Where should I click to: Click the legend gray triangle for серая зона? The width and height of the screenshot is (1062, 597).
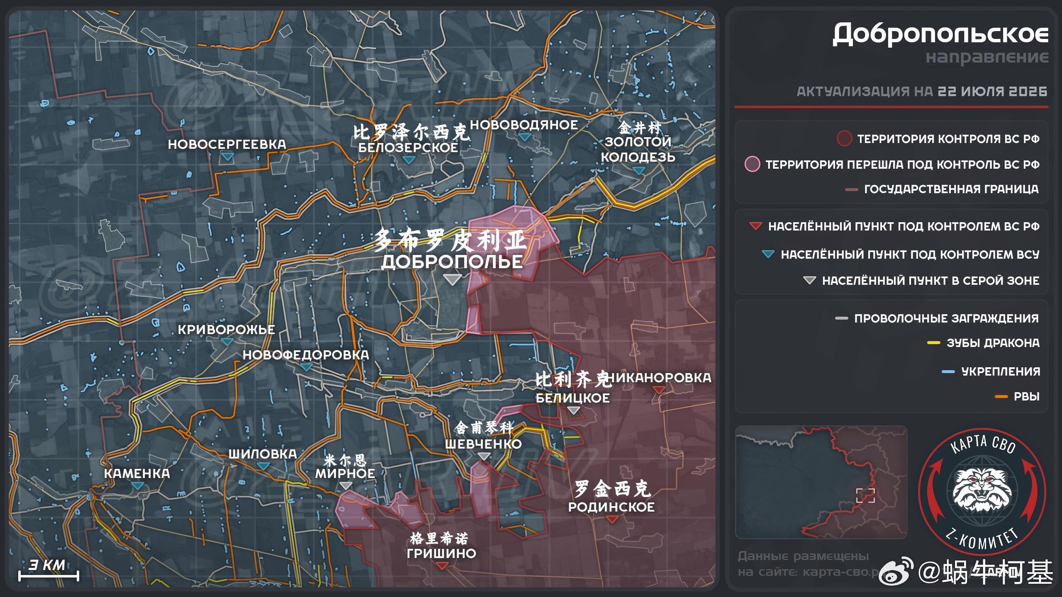809,281
